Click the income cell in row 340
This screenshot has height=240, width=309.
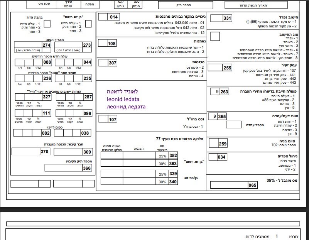pyautogui.click(x=139, y=181)
